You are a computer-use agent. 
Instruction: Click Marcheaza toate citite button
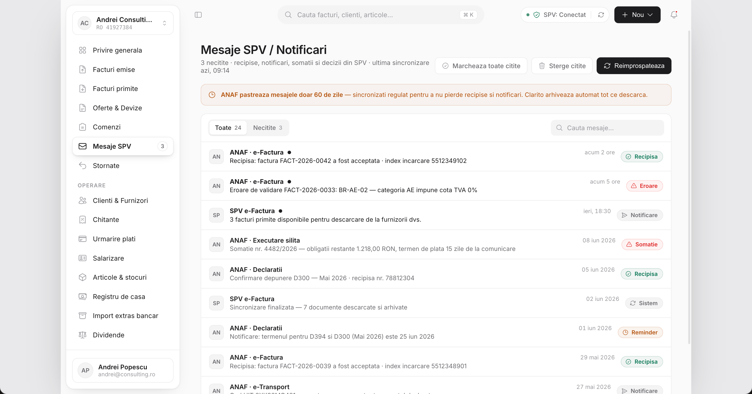[481, 66]
